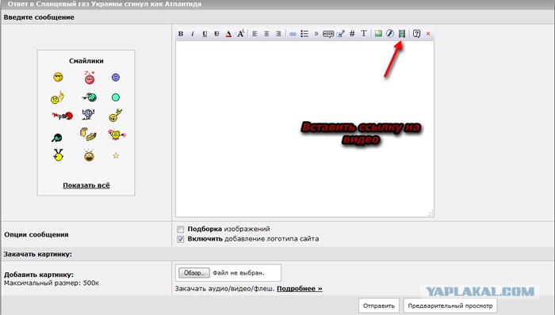Insert a flash object
The width and height of the screenshot is (555, 315).
(x=390, y=33)
